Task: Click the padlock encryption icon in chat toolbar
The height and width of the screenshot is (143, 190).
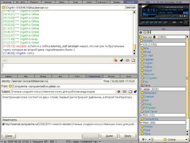Action: 122,60
